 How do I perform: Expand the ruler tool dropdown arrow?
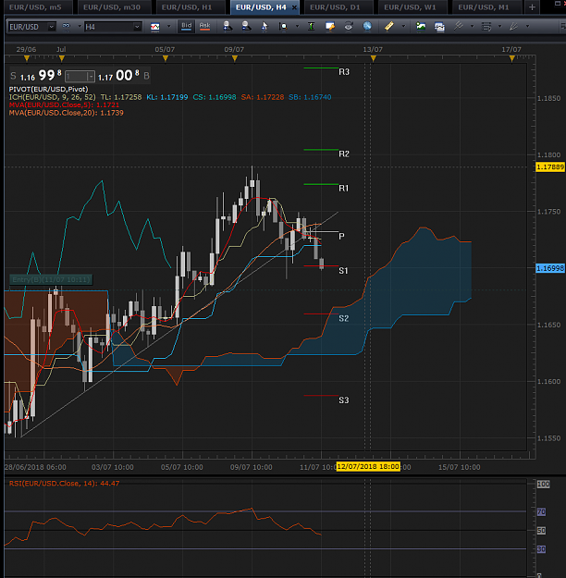403,26
